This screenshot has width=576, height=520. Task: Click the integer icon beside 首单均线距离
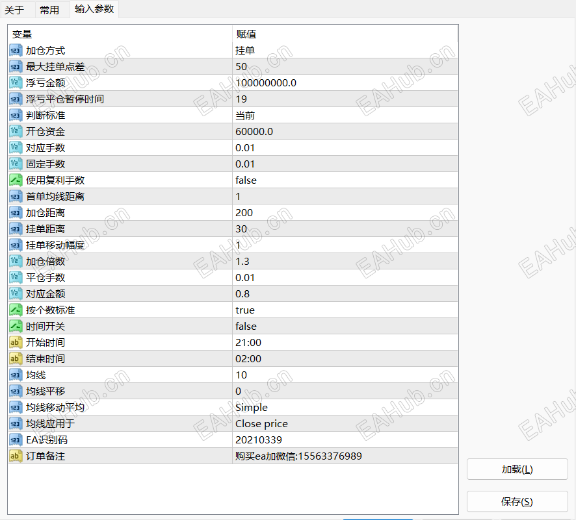pyautogui.click(x=16, y=196)
